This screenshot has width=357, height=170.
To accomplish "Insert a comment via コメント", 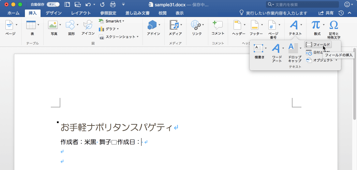I will click(218, 28).
